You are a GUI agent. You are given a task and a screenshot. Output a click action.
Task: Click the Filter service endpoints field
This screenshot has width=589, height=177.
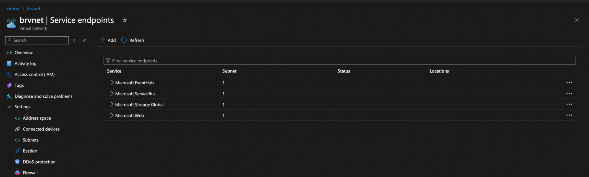339,61
